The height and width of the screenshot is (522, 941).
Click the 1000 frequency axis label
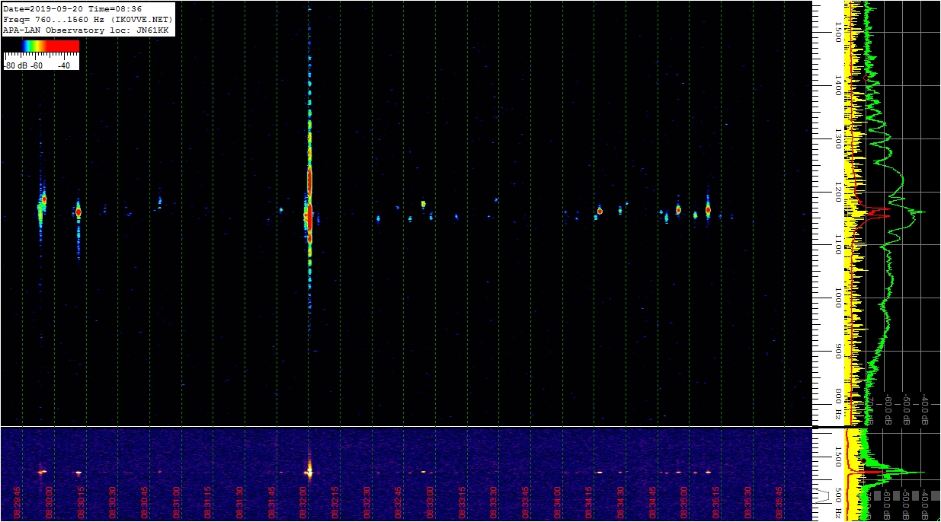[x=838, y=298]
